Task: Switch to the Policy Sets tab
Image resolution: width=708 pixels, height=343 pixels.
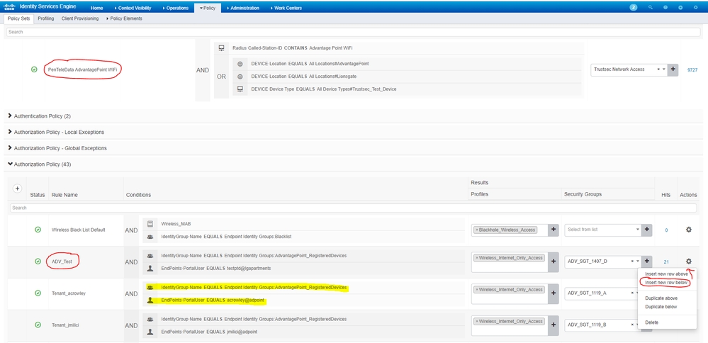Action: tap(19, 18)
